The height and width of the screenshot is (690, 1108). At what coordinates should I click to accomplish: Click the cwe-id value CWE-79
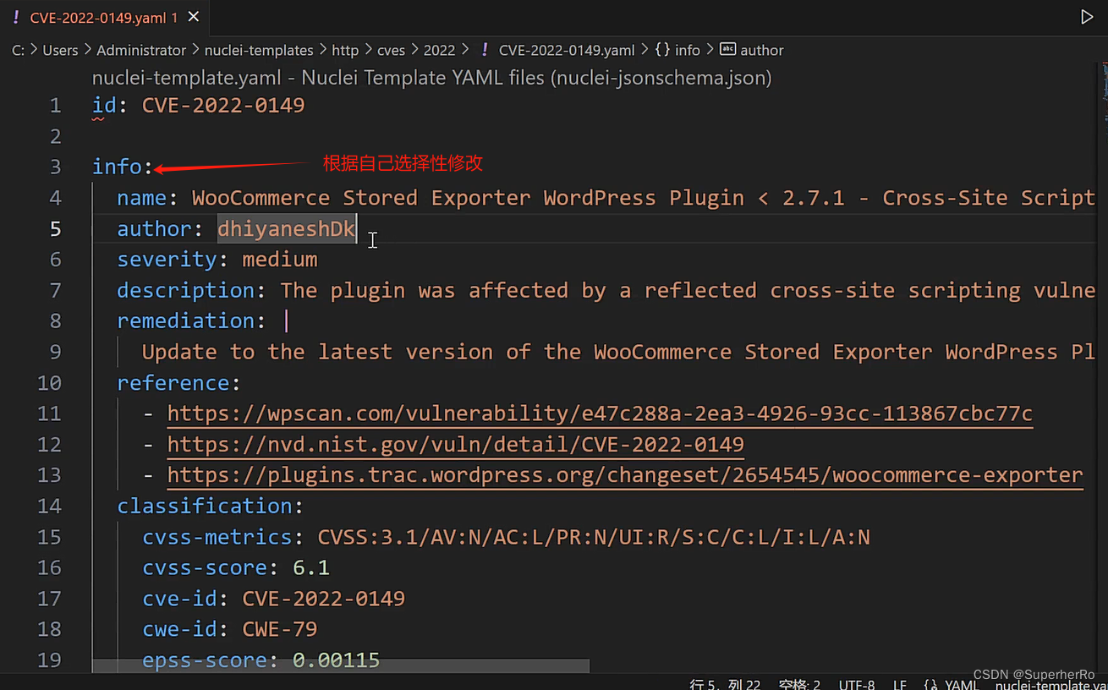[280, 629]
